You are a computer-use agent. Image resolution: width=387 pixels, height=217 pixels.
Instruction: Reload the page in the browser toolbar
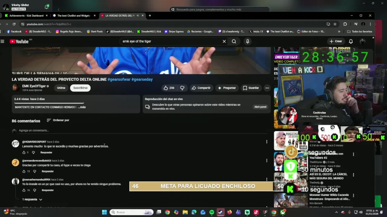(x=14, y=24)
